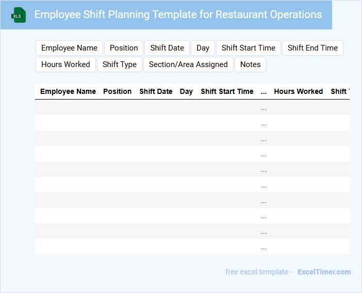
Task: Click the Shift Type tag
Action: pyautogui.click(x=120, y=64)
